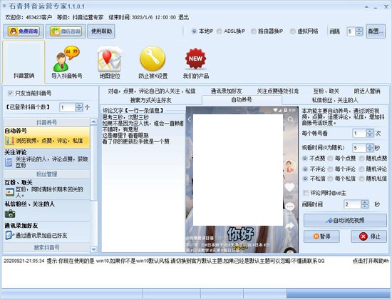
Task: Select 私信粉丝、关注的人 left list item
Action: click(x=47, y=210)
